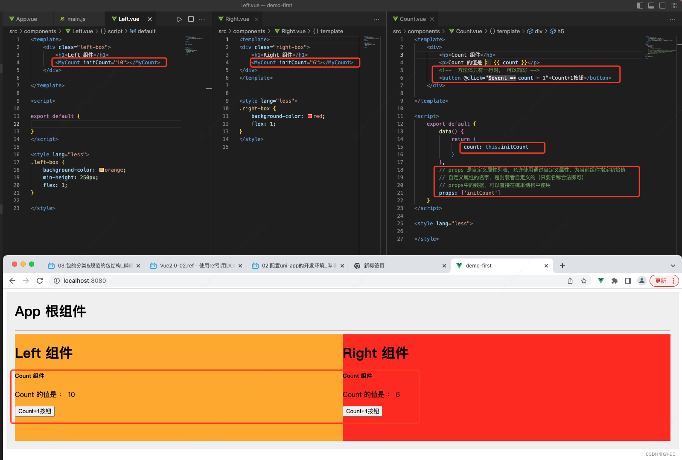Toggle VS Code primary side bar
Image resolution: width=682 pixels, height=460 pixels.
tap(640, 6)
